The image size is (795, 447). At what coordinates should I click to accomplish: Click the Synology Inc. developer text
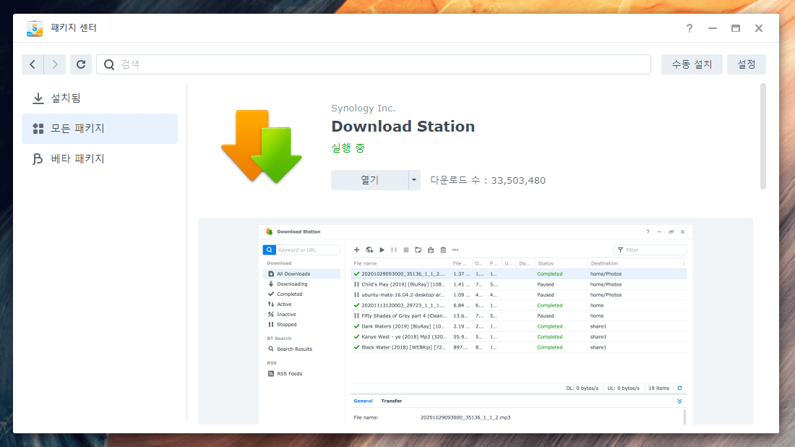pyautogui.click(x=363, y=108)
